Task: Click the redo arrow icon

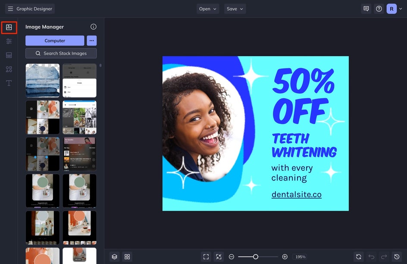Action: [x=384, y=257]
